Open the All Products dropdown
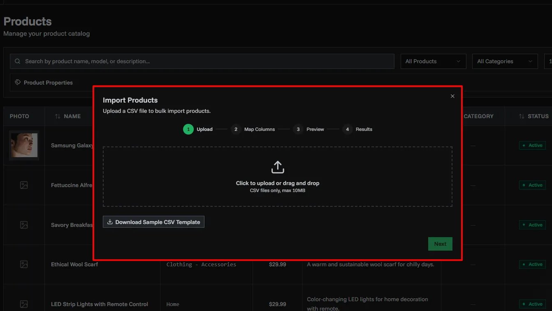The image size is (552, 311). tap(433, 62)
